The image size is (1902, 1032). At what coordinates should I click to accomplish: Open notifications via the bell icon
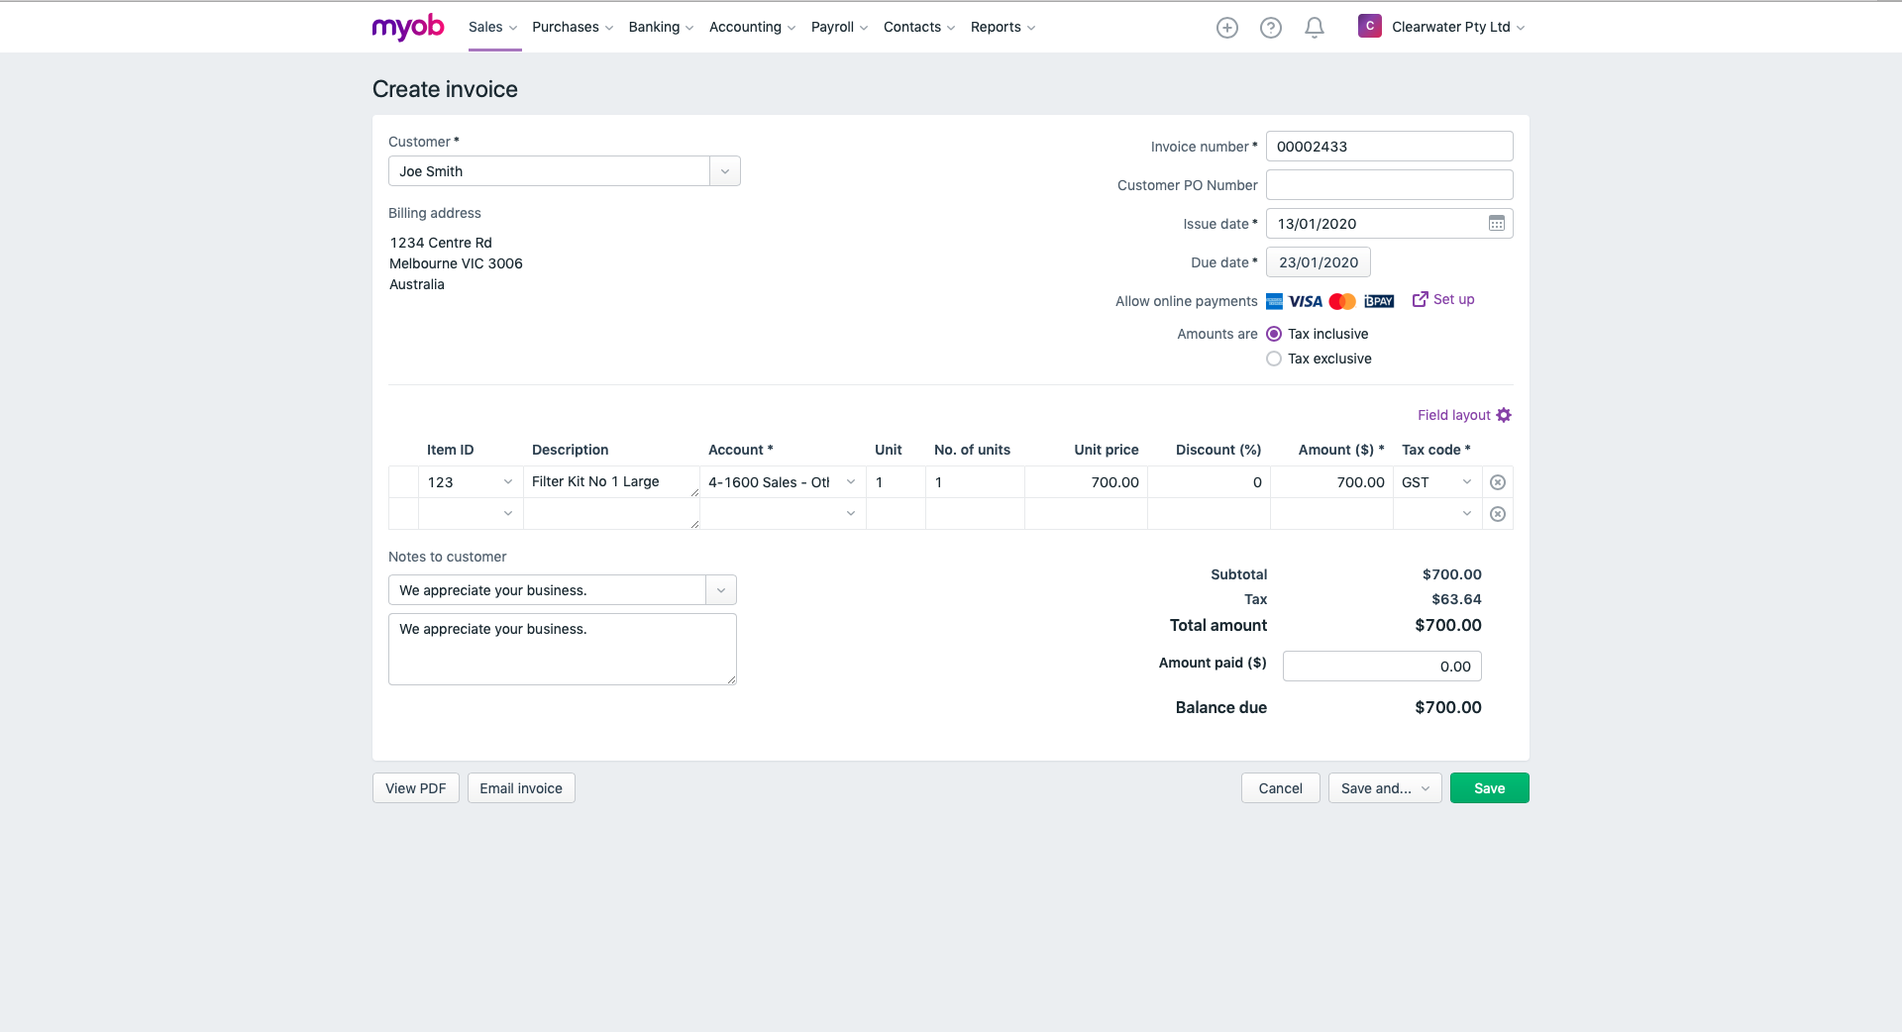click(x=1314, y=27)
